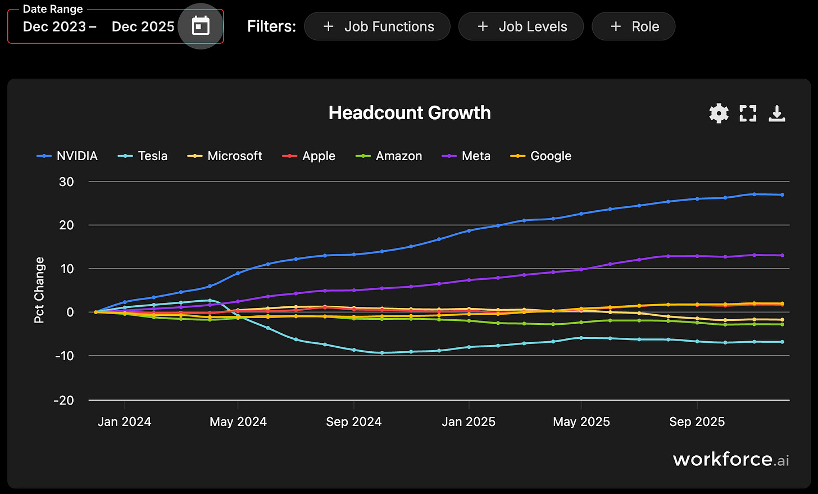Expand the chart to fullscreen
Image resolution: width=818 pixels, height=494 pixels.
coord(748,114)
